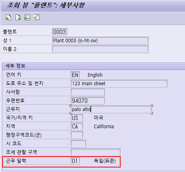Open the other entry selection icon
The width and height of the screenshot is (185, 172).
tap(27, 18)
